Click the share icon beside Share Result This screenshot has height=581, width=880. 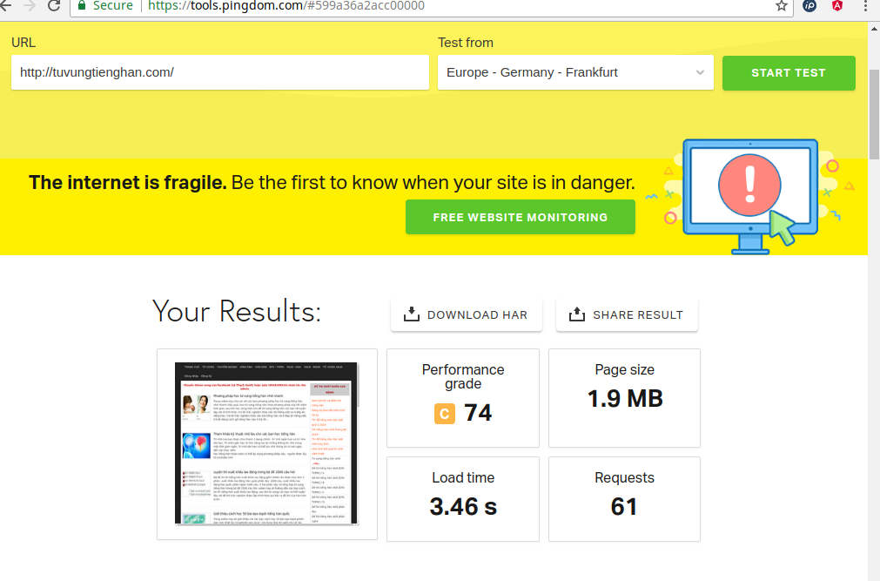pos(577,314)
